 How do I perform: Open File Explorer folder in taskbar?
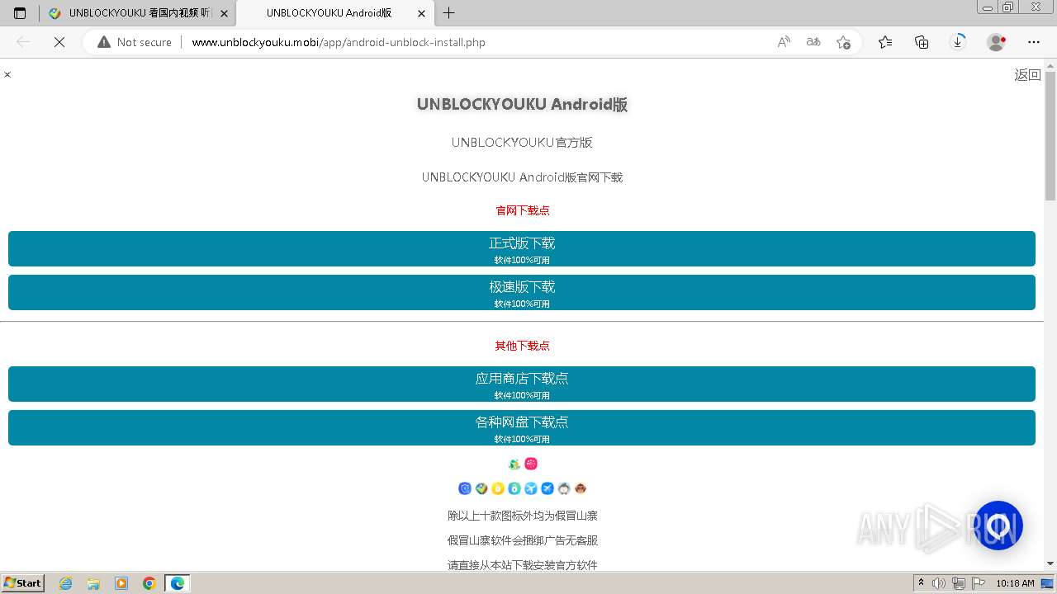coord(93,583)
